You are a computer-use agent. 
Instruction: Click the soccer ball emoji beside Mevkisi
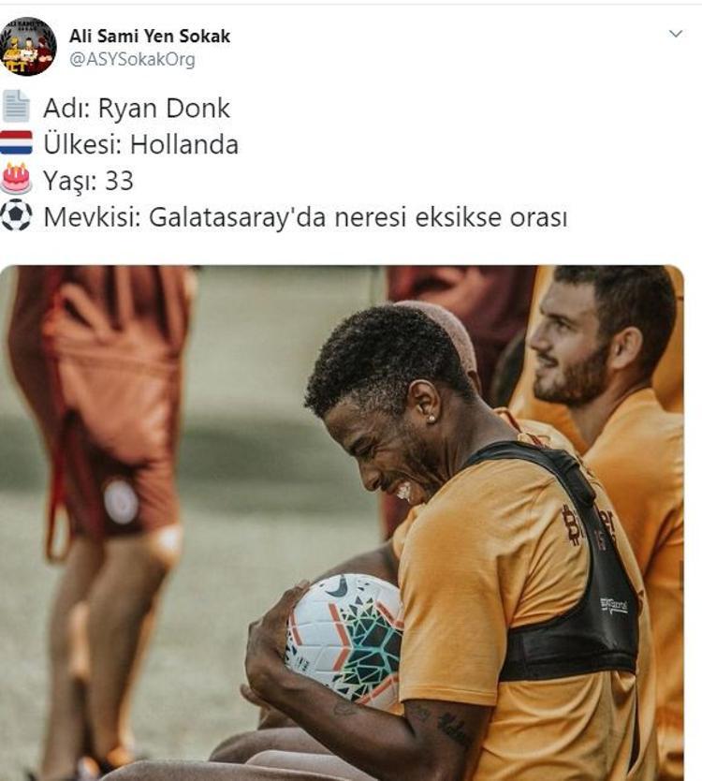pyautogui.click(x=16, y=215)
